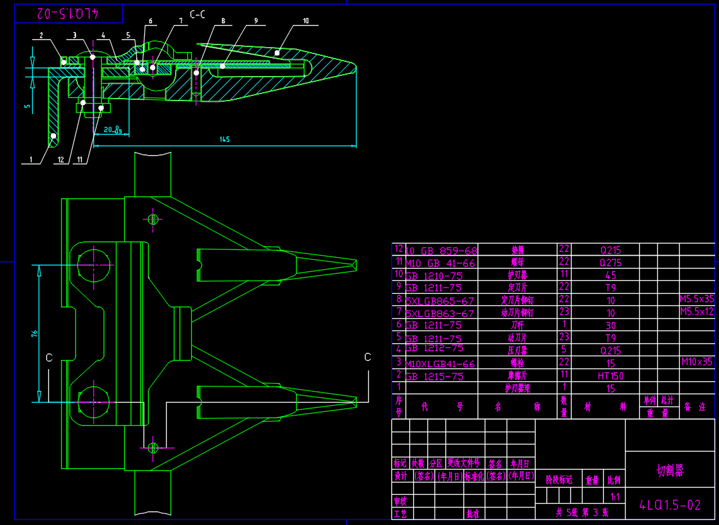The width and height of the screenshot is (719, 525).
Task: Select the 'GB 1210-75' code cell
Action: tap(434, 276)
